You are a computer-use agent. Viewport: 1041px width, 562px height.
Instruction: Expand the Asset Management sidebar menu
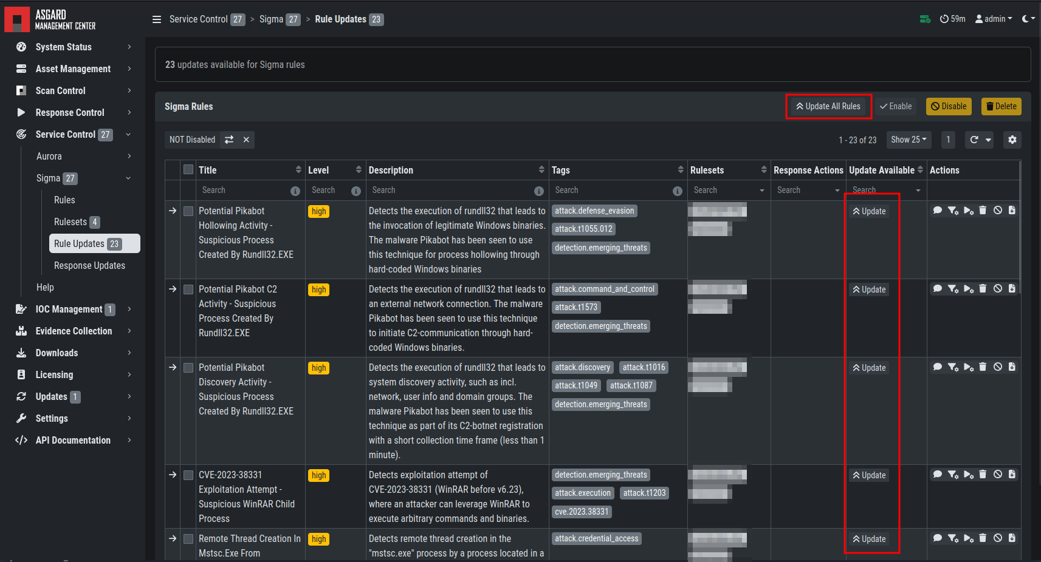point(73,69)
